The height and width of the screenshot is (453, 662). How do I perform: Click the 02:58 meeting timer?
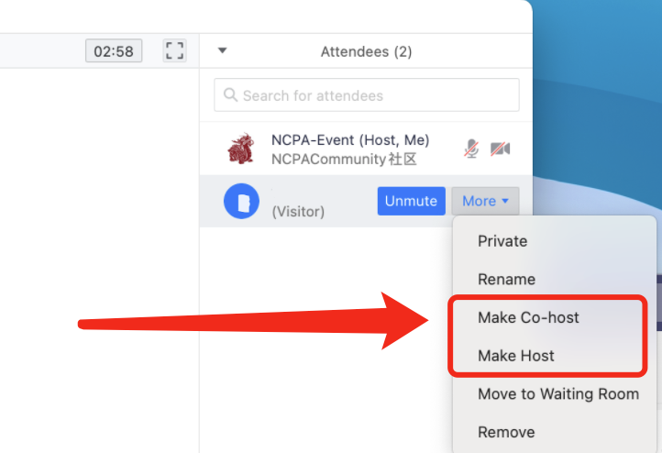click(x=114, y=50)
